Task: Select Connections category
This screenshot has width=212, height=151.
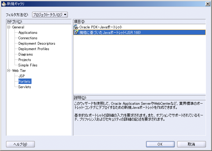Action: click(28, 38)
